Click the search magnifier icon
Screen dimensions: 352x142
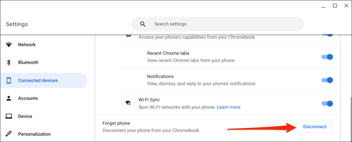[x=143, y=24]
